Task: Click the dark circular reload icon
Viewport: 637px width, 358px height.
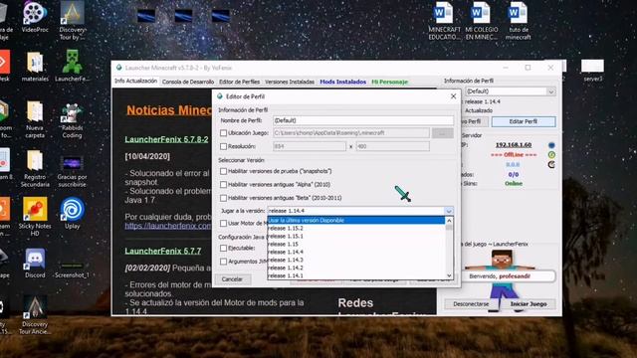Action: click(x=551, y=164)
